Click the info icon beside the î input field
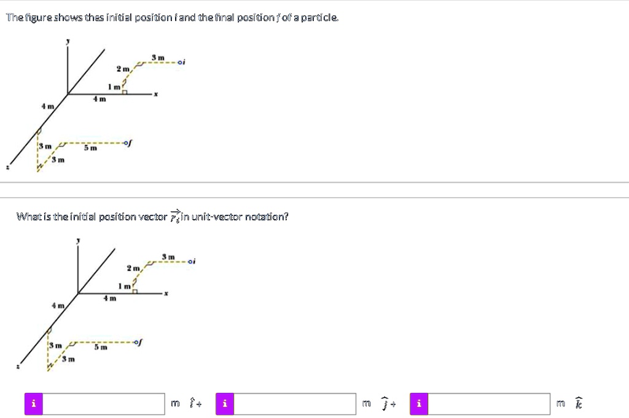This screenshot has height=418, width=629. tap(34, 403)
